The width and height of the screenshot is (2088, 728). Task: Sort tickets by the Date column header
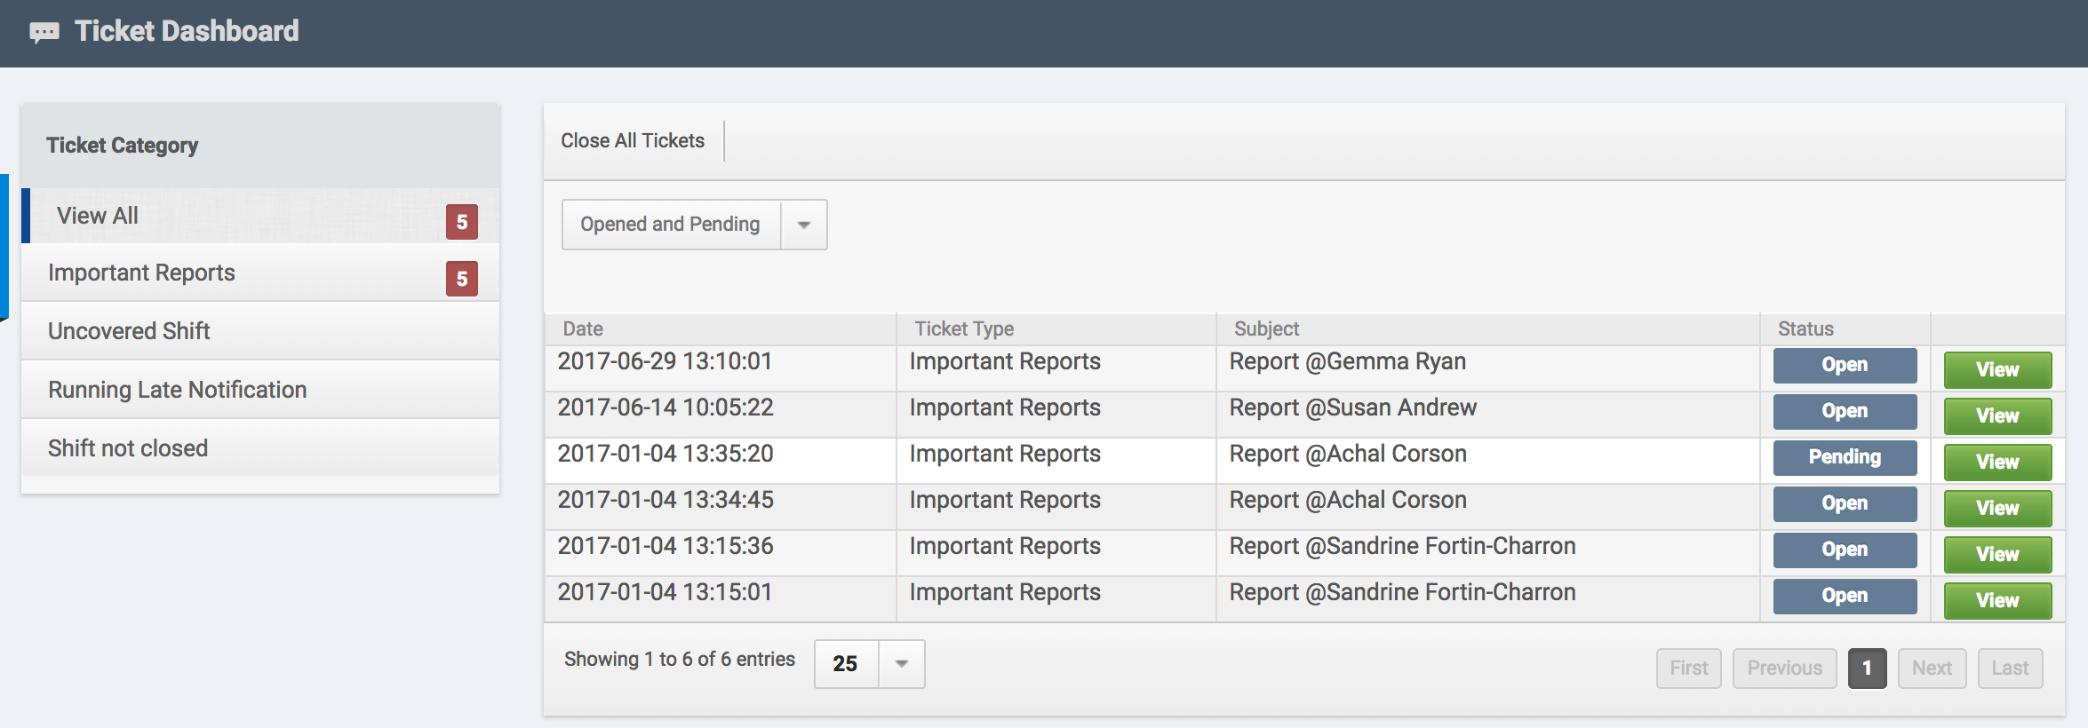pos(583,329)
